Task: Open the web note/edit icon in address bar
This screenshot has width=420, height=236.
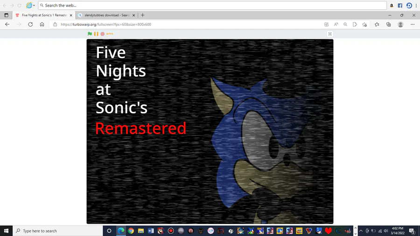Action: 355,24
